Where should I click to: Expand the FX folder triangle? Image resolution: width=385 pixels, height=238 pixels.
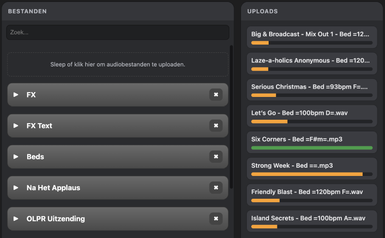coord(16,95)
